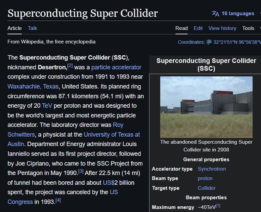The image size is (261, 212).
Task: Jump to citation [2] after Desertron
Action: [70, 66]
